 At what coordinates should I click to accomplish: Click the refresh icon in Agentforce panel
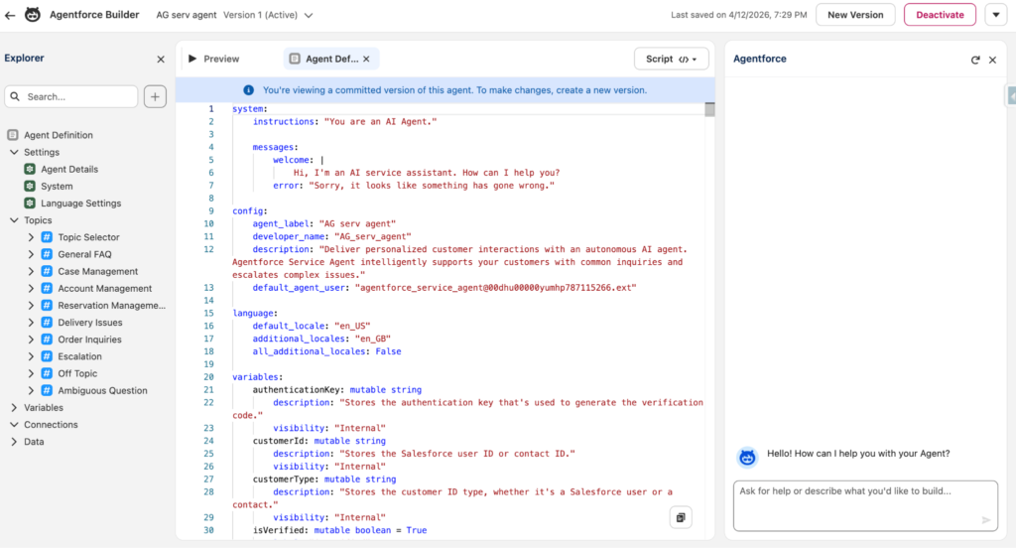pos(975,60)
